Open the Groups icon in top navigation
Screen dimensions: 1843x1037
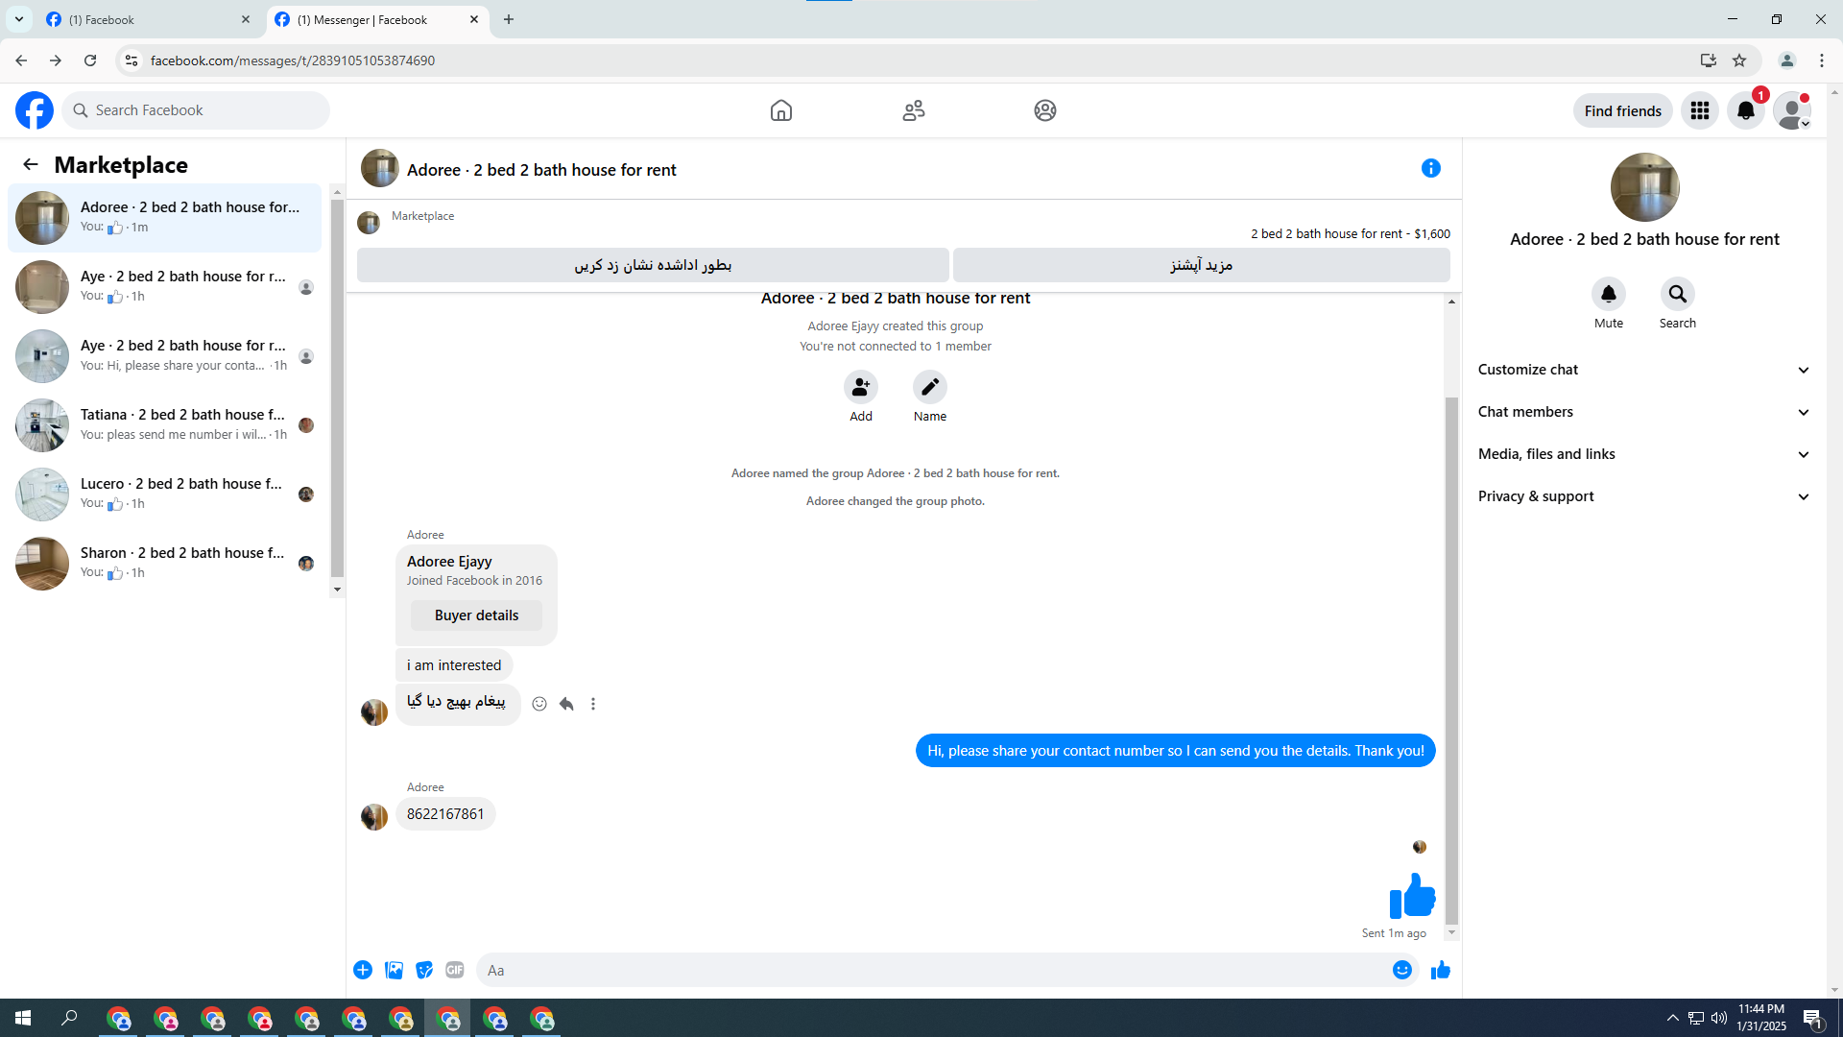pyautogui.click(x=1045, y=110)
